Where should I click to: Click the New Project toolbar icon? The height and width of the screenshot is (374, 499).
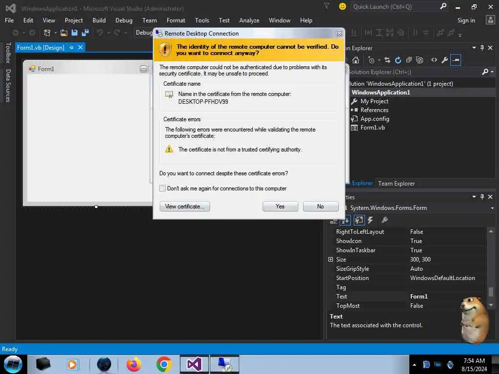(47, 33)
